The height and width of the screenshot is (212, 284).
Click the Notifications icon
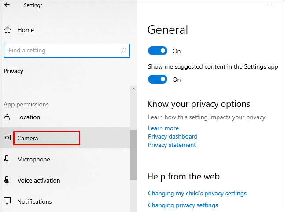7,201
